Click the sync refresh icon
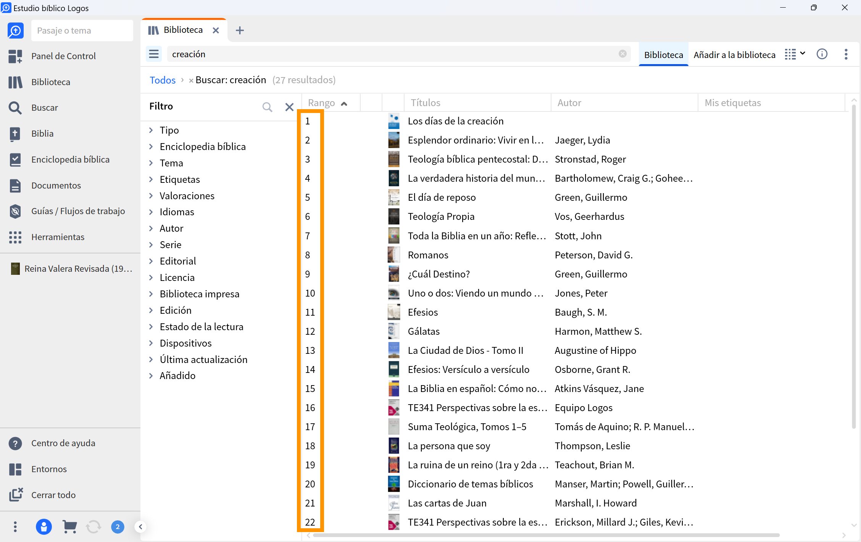 [94, 527]
